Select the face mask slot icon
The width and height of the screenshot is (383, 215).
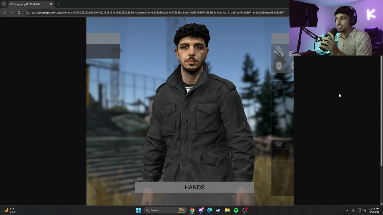279,66
